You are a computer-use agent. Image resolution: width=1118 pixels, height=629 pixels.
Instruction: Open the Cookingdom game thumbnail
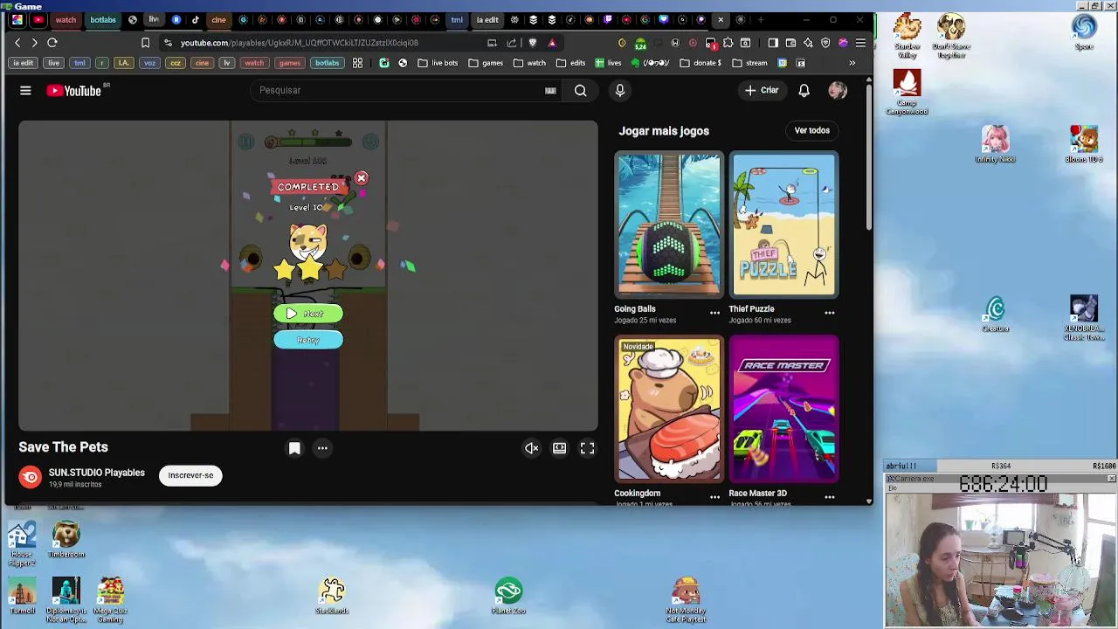[668, 409]
